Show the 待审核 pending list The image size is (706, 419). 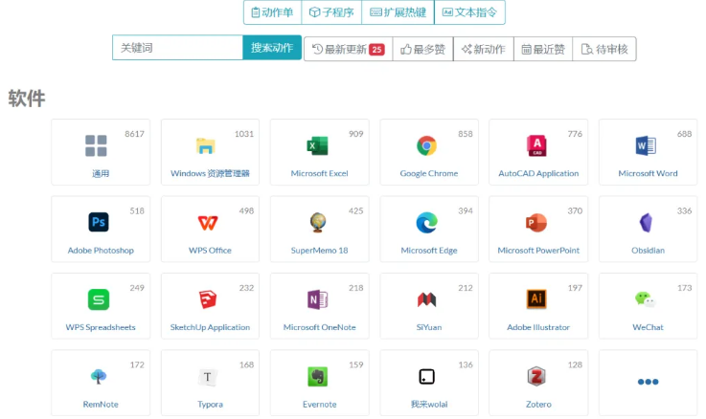tap(604, 49)
